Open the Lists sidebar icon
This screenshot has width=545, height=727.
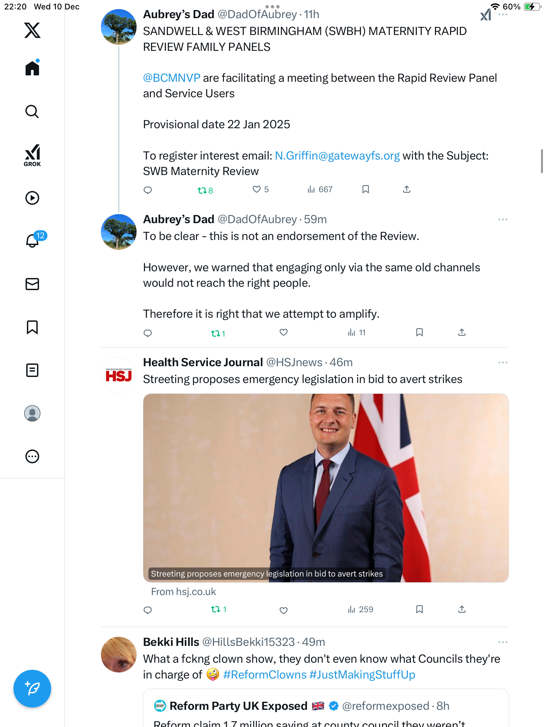[32, 370]
